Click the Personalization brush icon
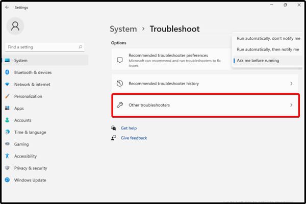This screenshot has width=306, height=204. pyautogui.click(x=7, y=96)
